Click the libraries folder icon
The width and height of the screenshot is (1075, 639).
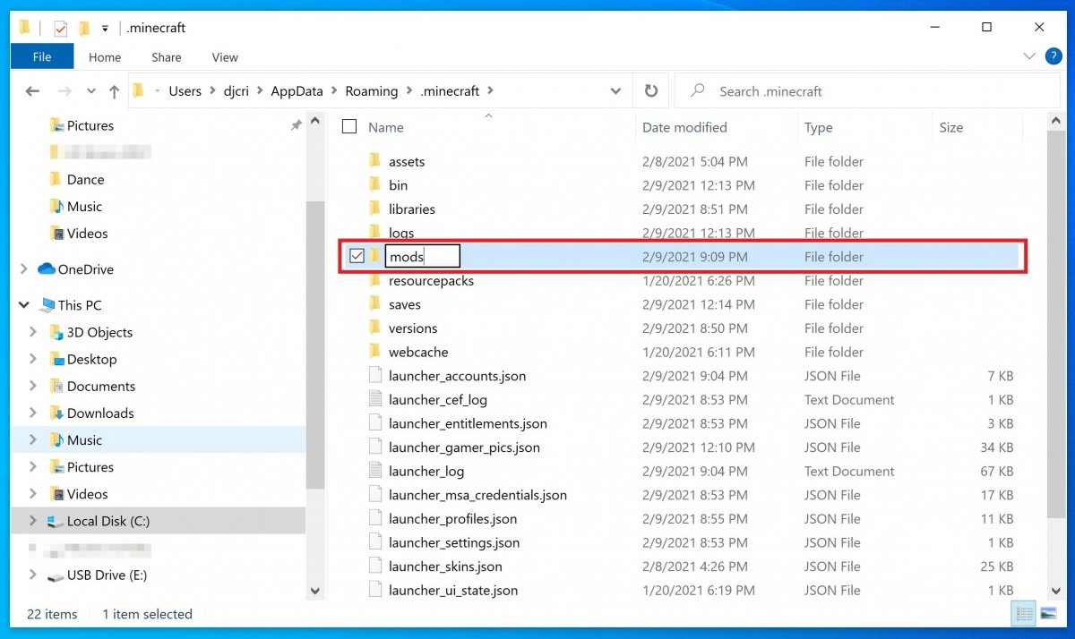375,209
